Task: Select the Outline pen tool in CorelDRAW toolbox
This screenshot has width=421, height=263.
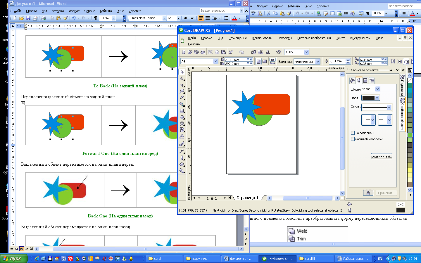Action: tap(182, 158)
